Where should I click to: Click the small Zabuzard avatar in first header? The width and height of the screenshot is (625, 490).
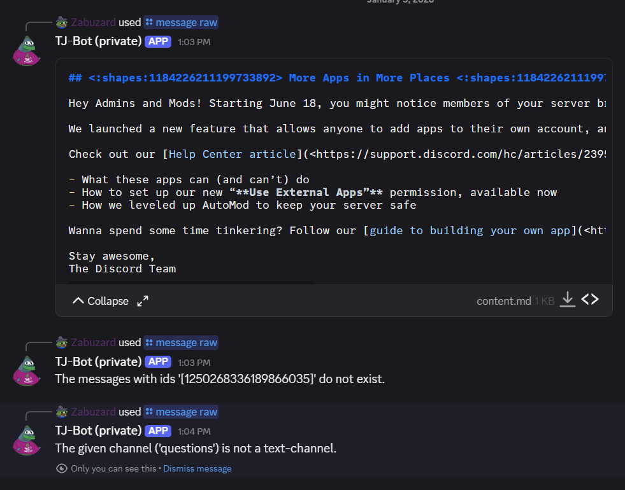point(62,22)
